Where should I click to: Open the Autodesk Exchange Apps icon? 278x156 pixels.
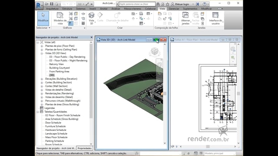[x=198, y=4]
